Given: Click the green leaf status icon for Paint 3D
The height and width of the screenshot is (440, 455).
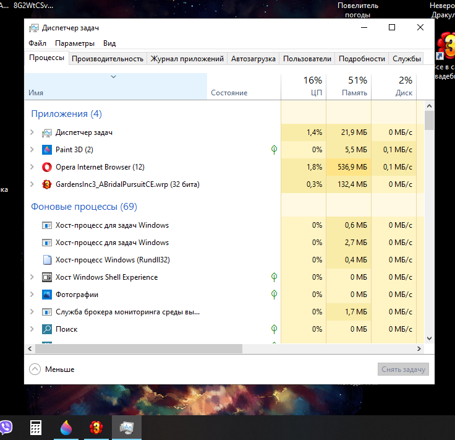Looking at the screenshot, I should pos(274,150).
